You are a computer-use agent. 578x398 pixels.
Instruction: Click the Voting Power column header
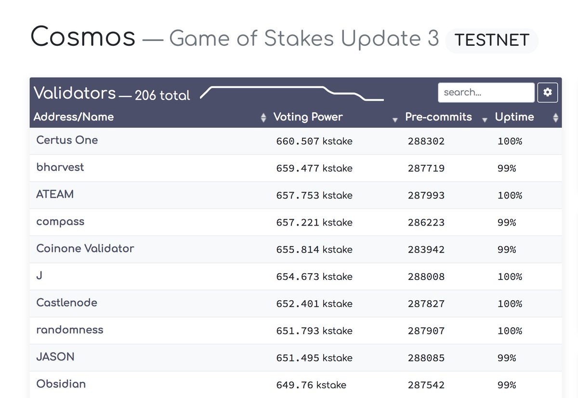[308, 117]
